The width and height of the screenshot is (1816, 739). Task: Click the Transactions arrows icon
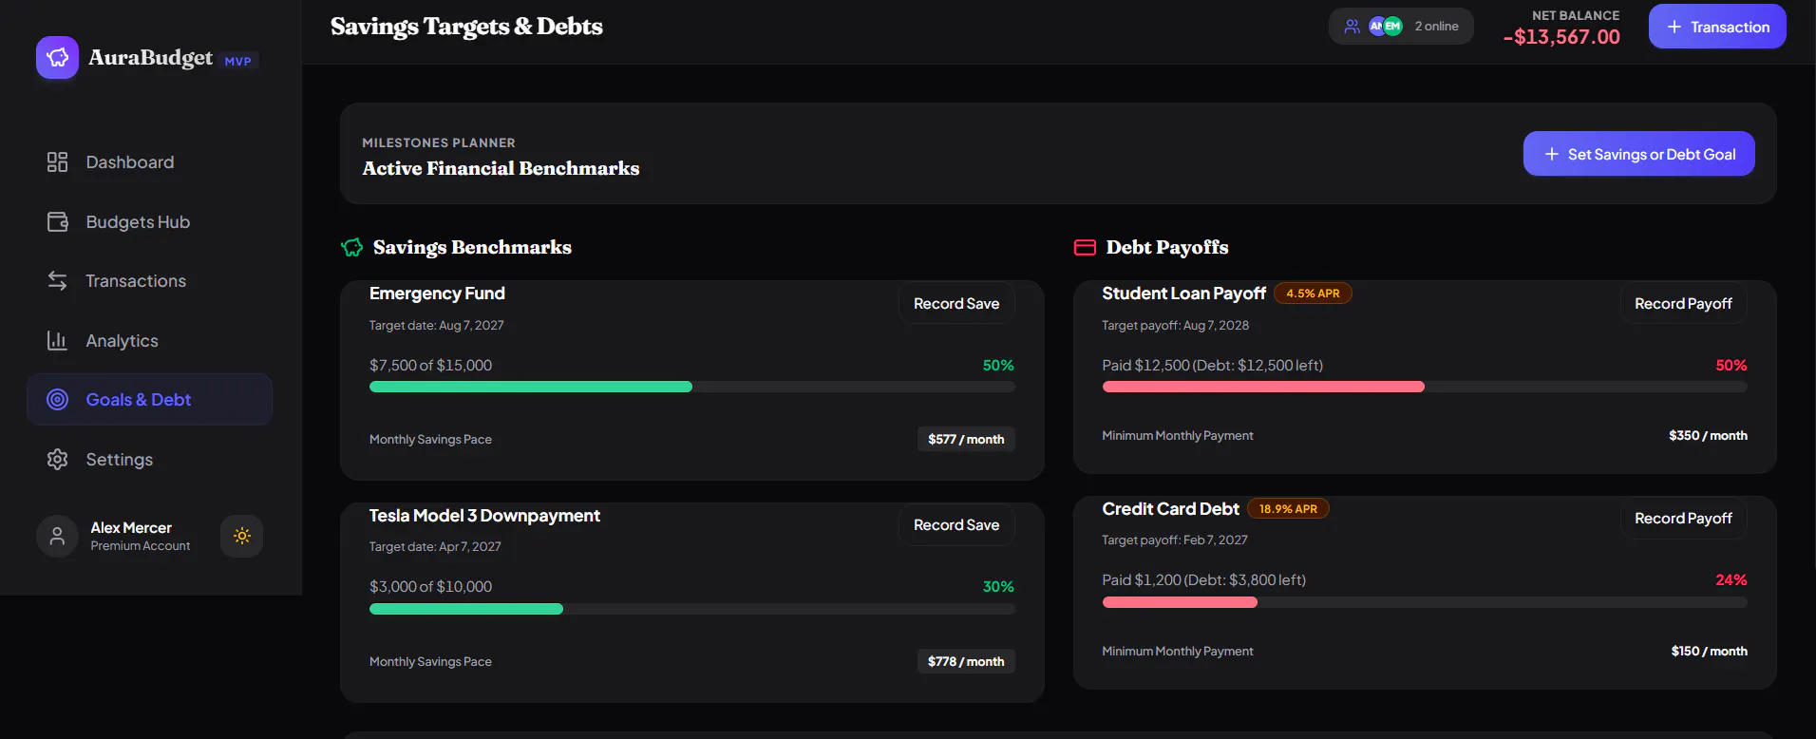[x=57, y=281]
